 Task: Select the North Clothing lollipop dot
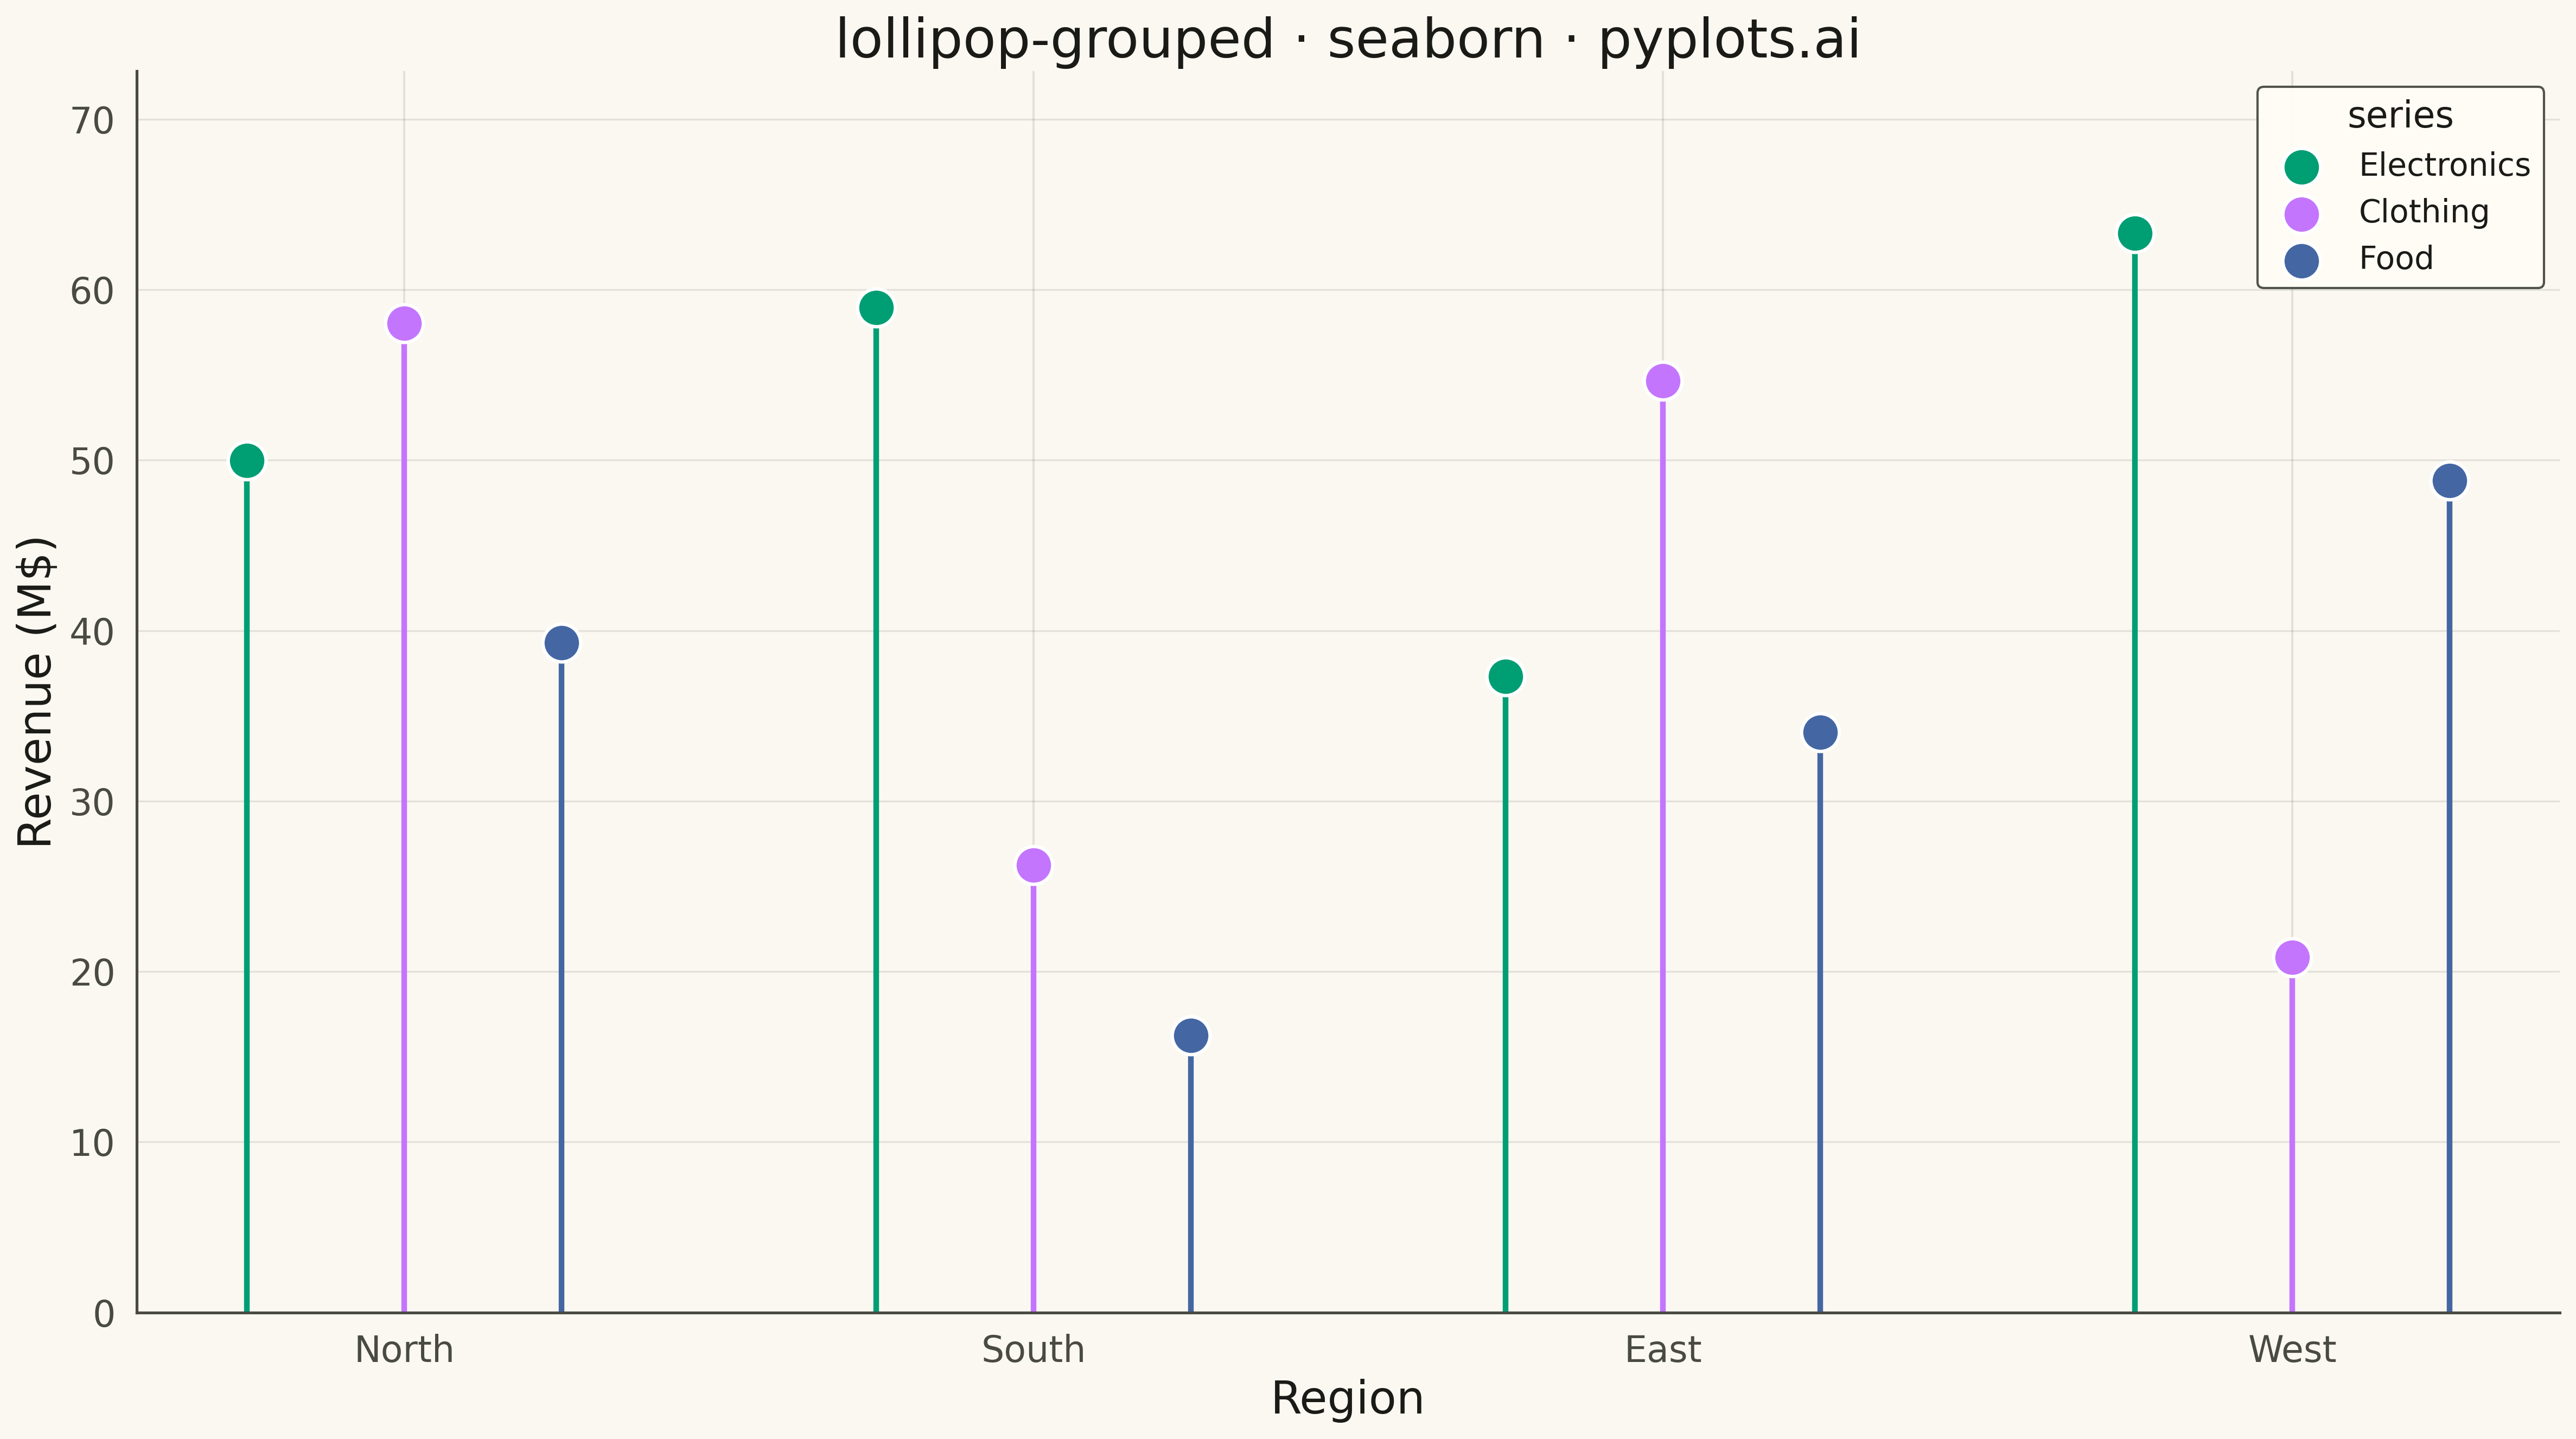click(404, 324)
